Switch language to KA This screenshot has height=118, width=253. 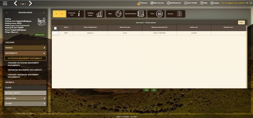pos(247,3)
